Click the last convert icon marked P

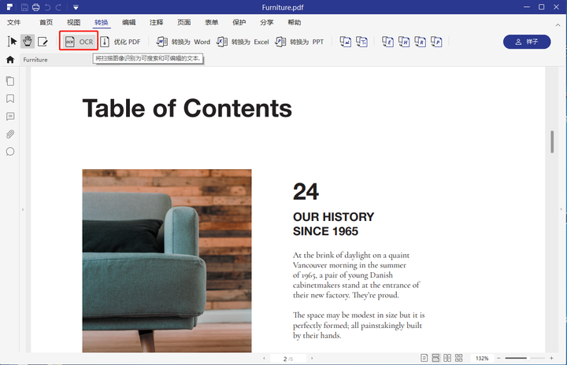pyautogui.click(x=436, y=42)
